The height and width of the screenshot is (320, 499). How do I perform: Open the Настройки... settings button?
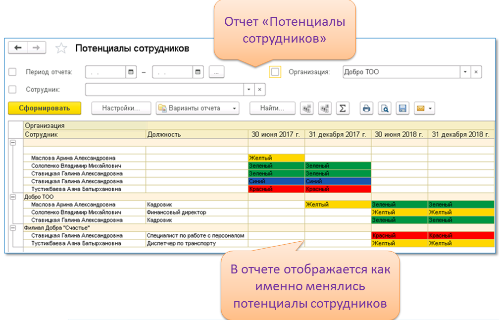tap(120, 108)
